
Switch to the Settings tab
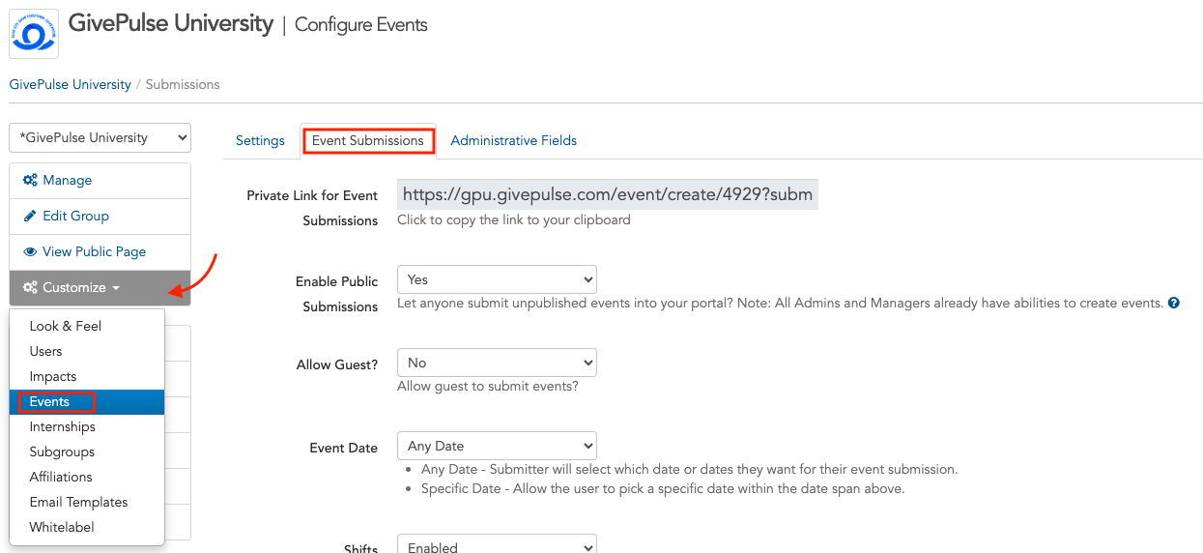[x=260, y=141]
